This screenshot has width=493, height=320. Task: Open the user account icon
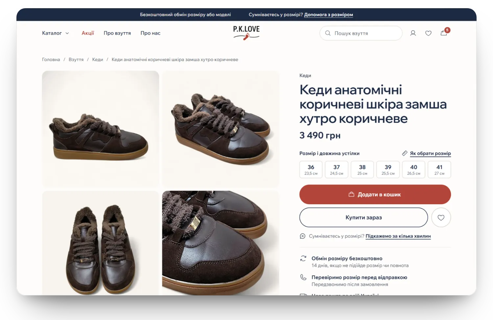(x=413, y=33)
